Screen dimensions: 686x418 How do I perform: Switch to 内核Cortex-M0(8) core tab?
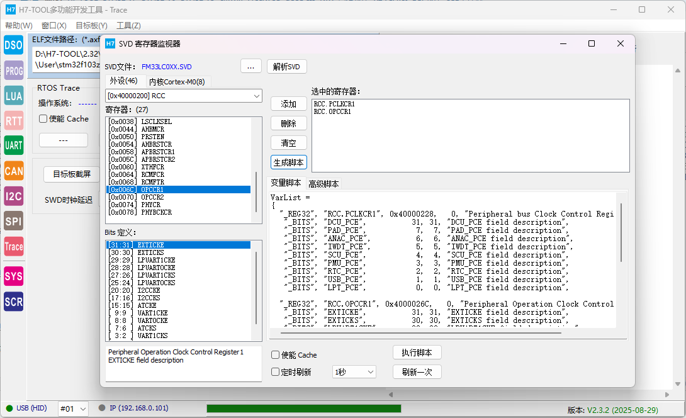pos(177,82)
